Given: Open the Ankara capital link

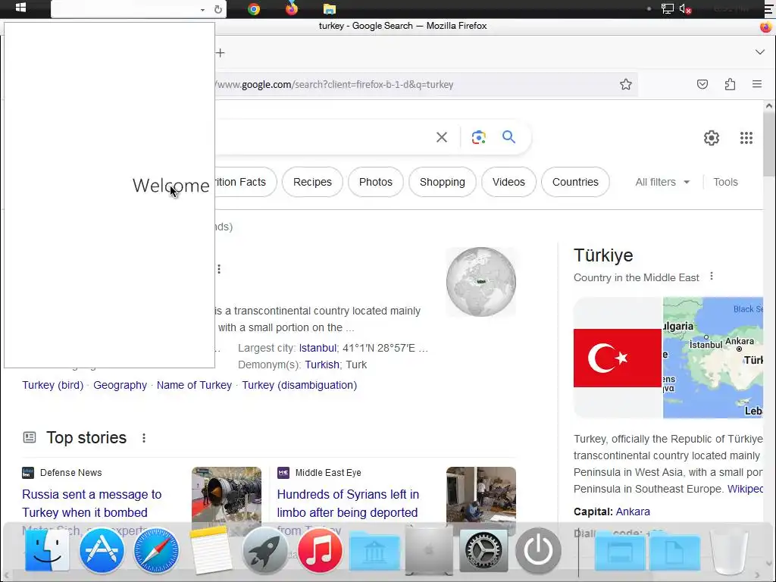Looking at the screenshot, I should (x=633, y=512).
